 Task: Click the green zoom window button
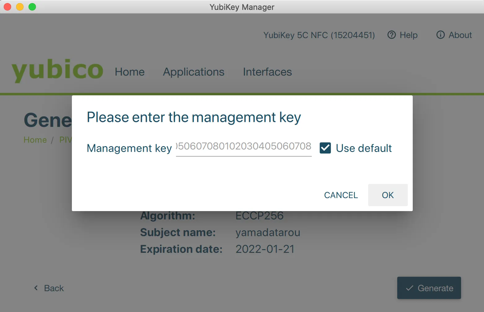(32, 7)
